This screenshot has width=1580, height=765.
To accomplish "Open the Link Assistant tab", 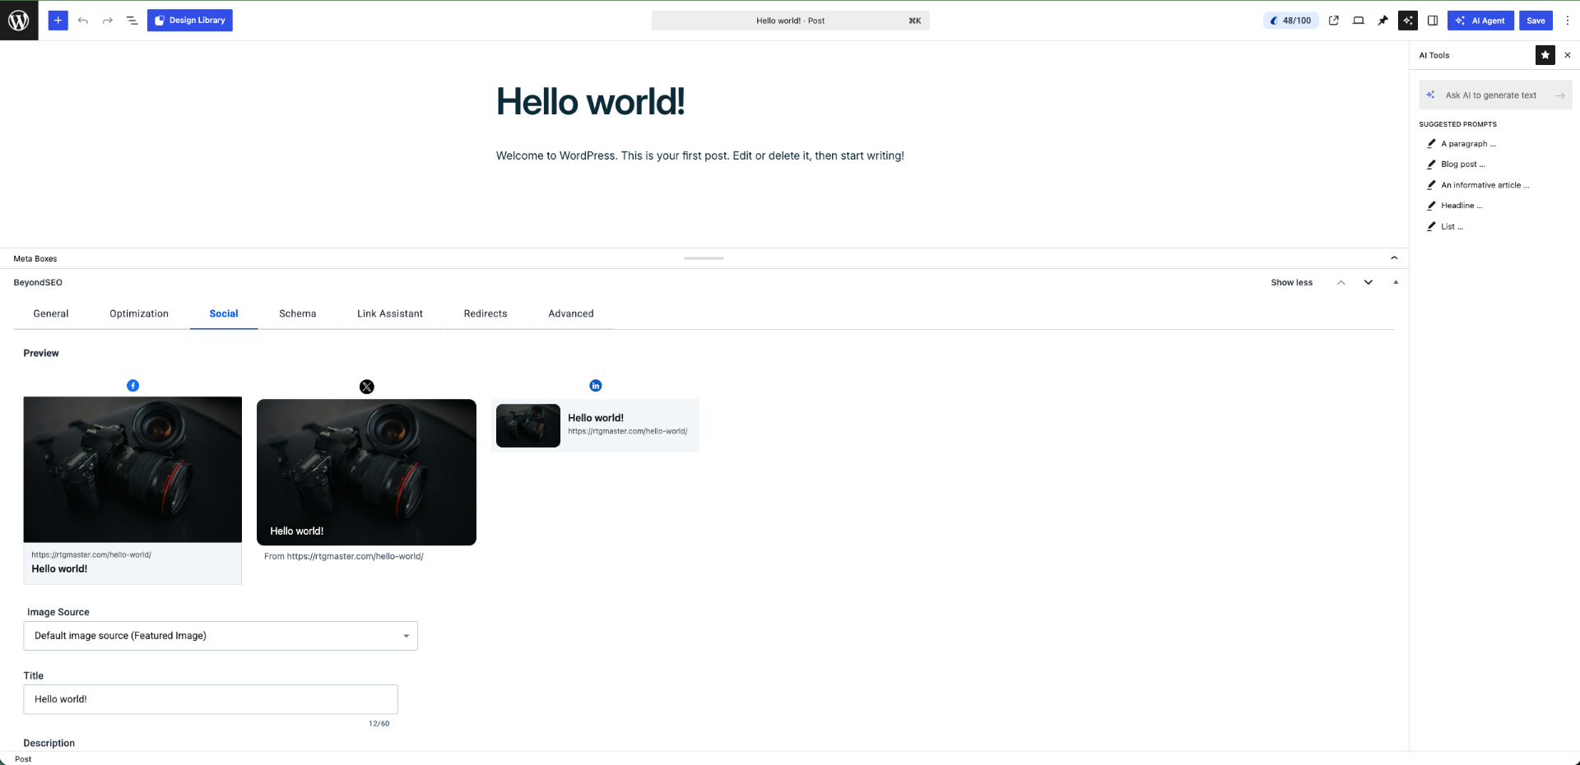I will (x=390, y=313).
